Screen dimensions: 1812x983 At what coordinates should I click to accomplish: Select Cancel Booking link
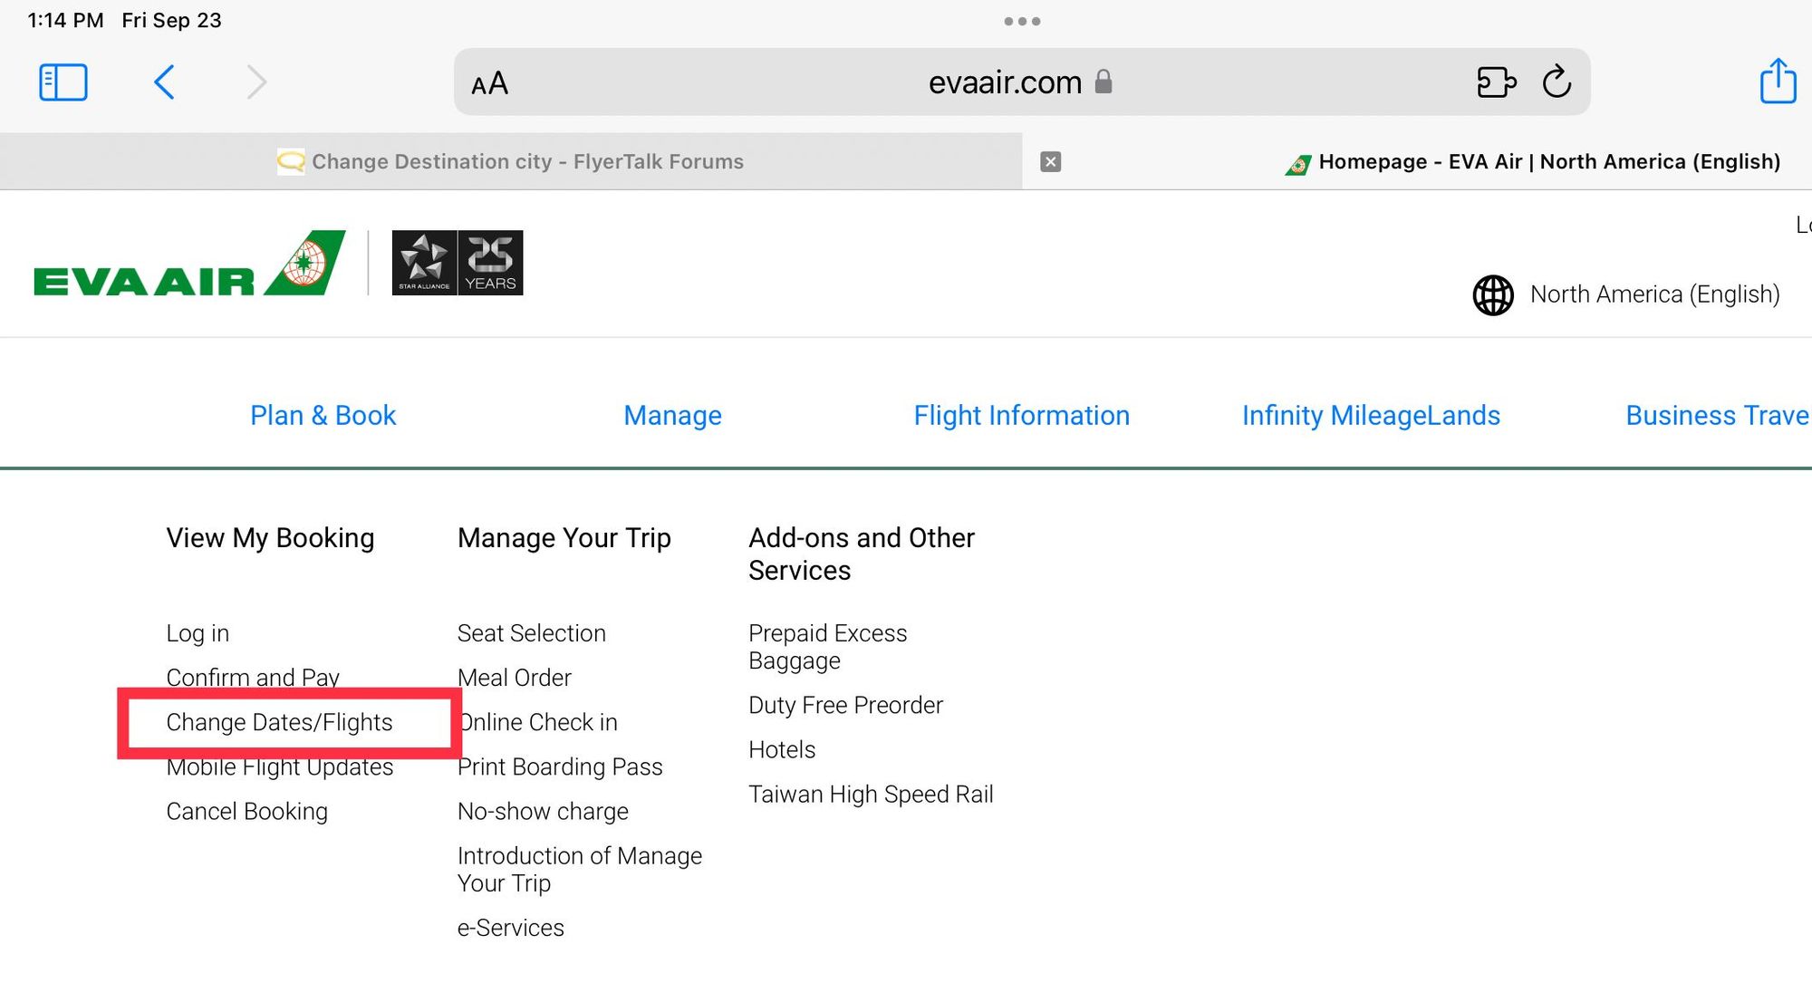tap(246, 812)
